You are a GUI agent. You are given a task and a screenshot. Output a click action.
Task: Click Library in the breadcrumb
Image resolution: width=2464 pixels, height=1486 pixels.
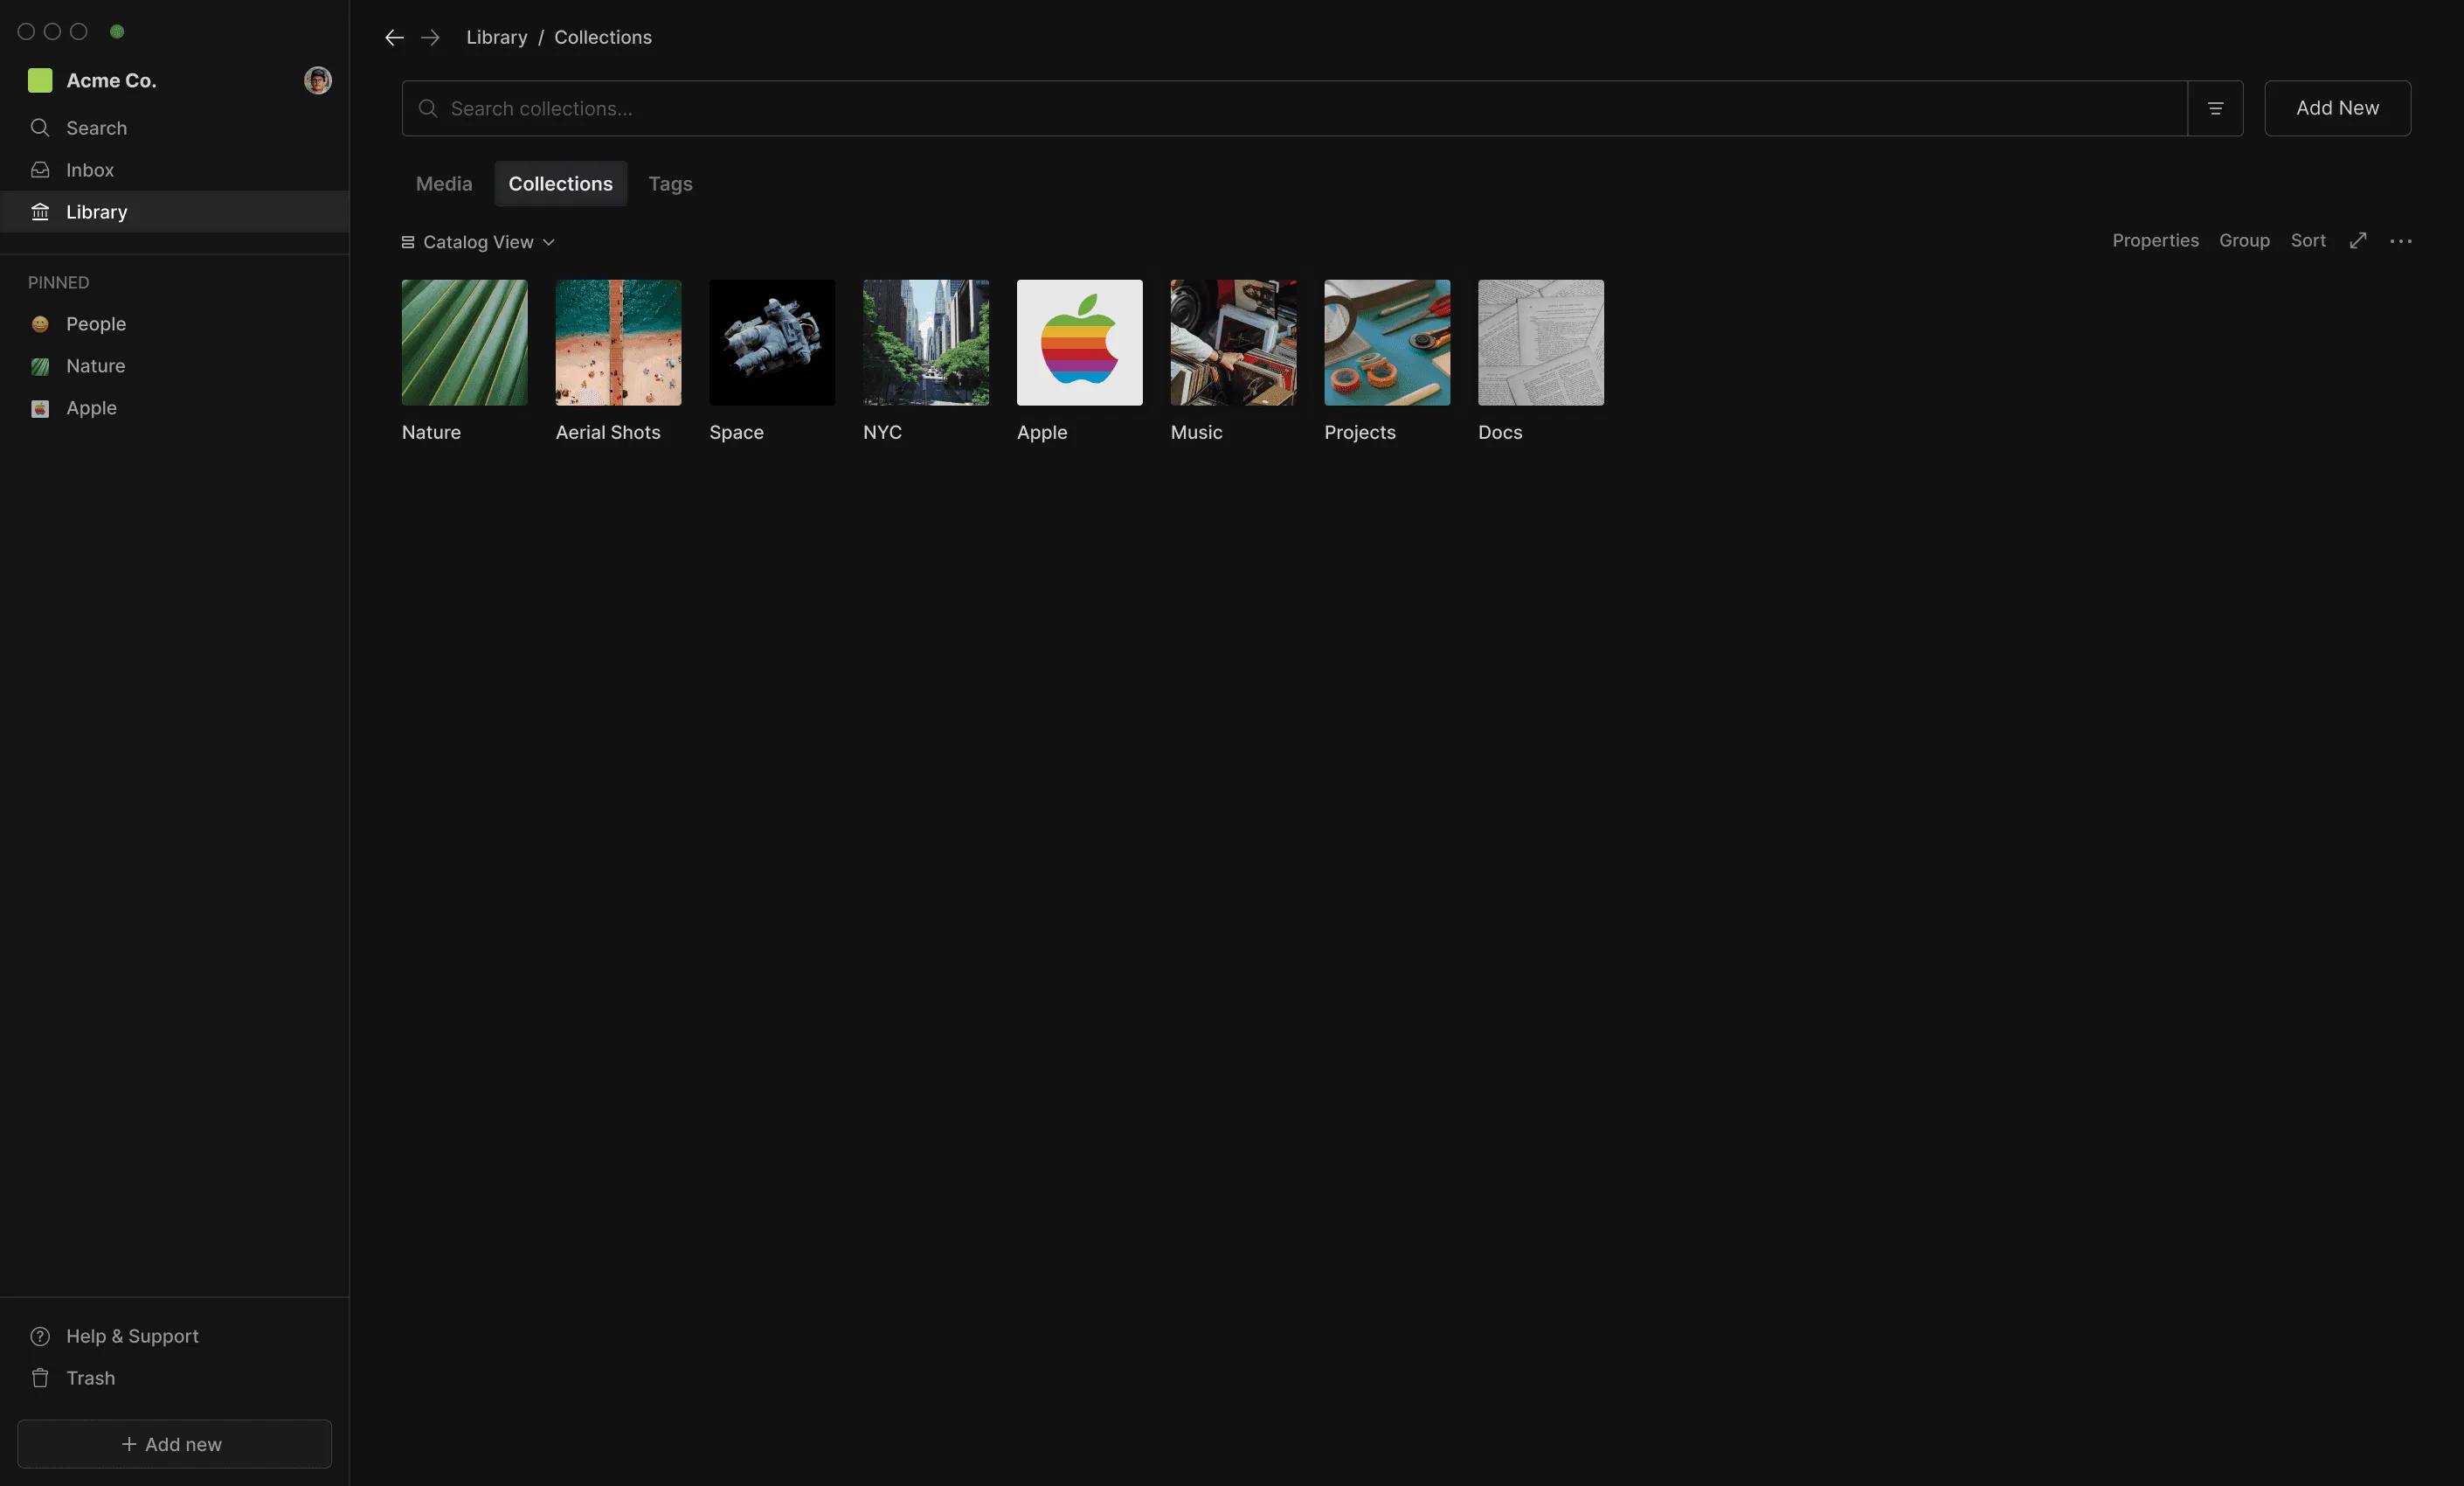point(497,37)
